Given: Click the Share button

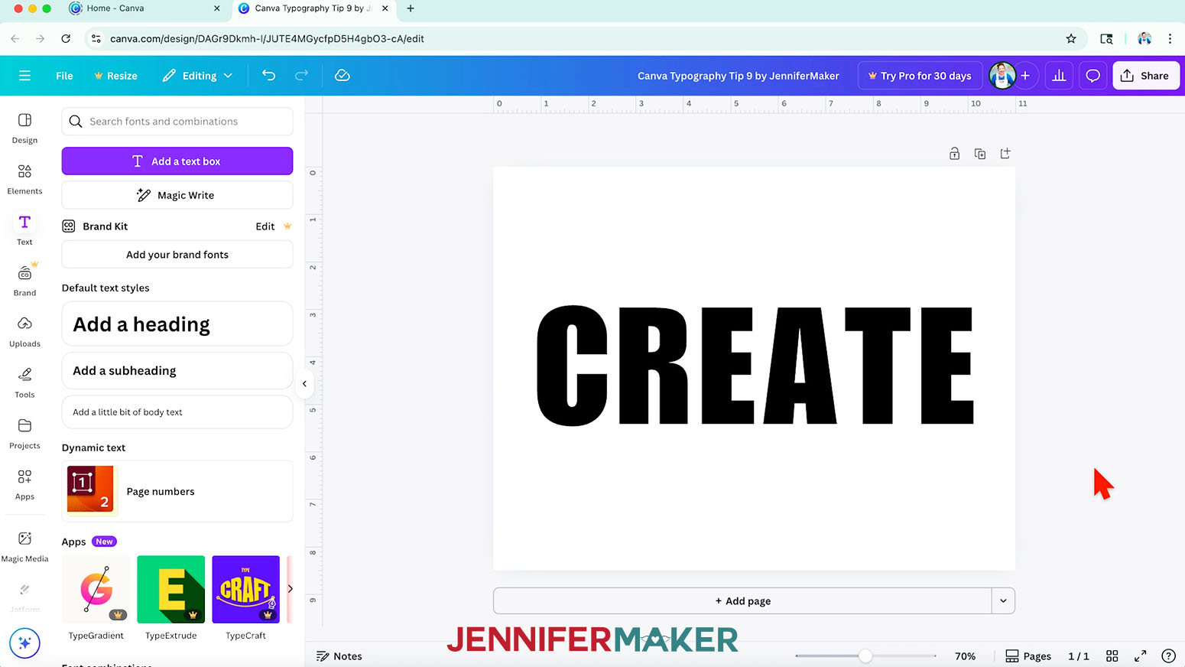Looking at the screenshot, I should (1146, 76).
